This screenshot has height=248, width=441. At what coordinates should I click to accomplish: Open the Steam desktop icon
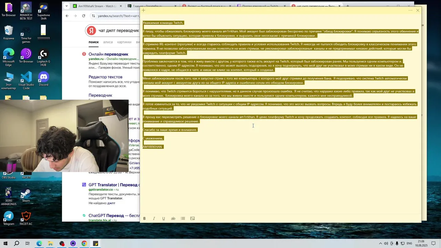tap(26, 195)
